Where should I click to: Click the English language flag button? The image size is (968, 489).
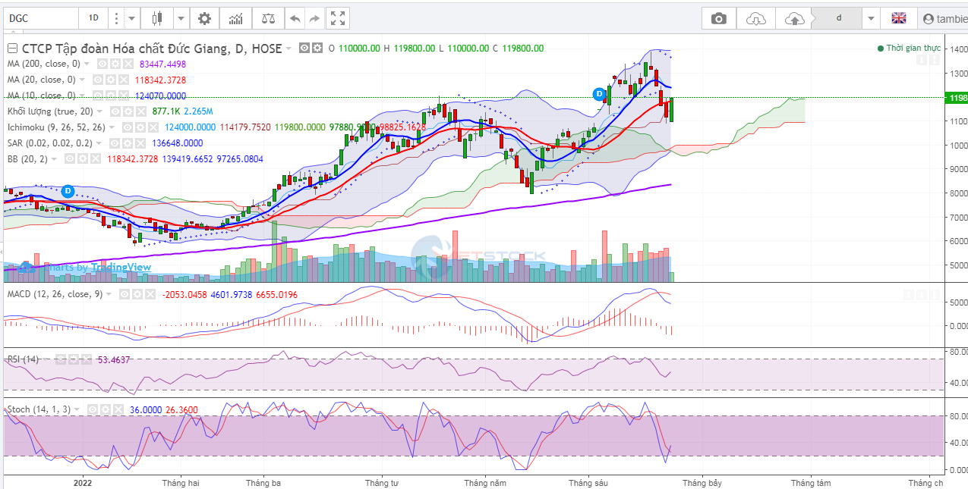(899, 18)
